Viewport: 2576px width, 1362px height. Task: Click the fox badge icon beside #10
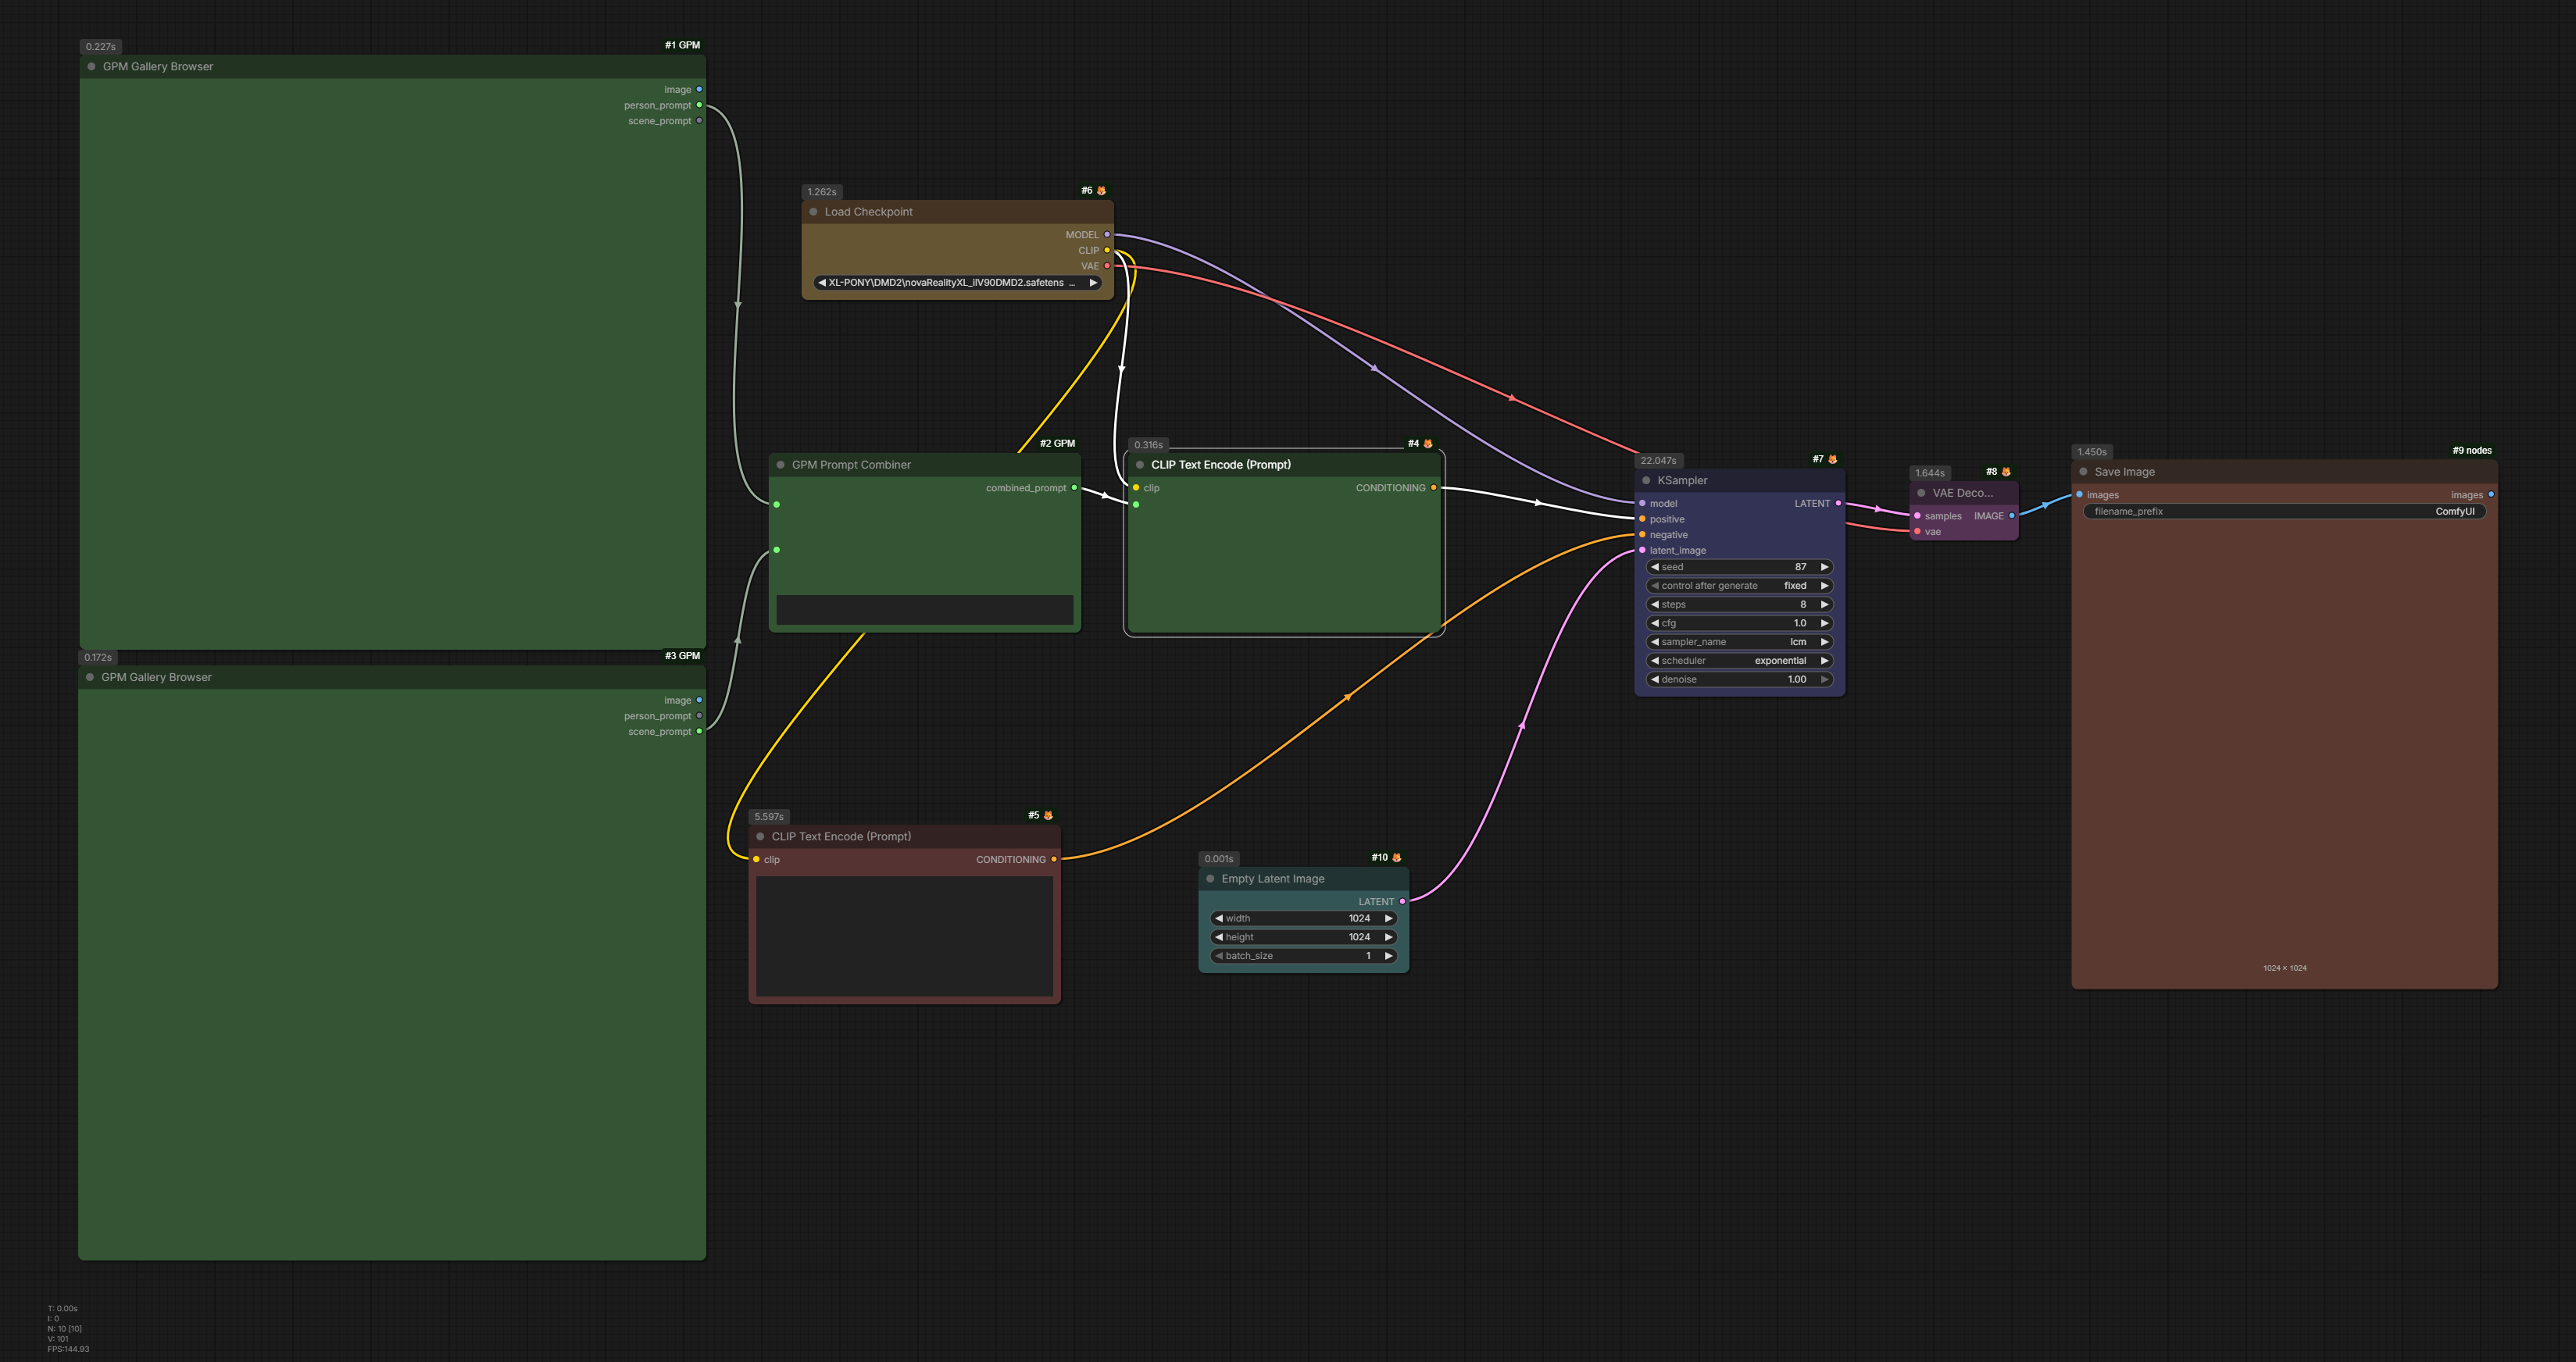(x=1396, y=857)
